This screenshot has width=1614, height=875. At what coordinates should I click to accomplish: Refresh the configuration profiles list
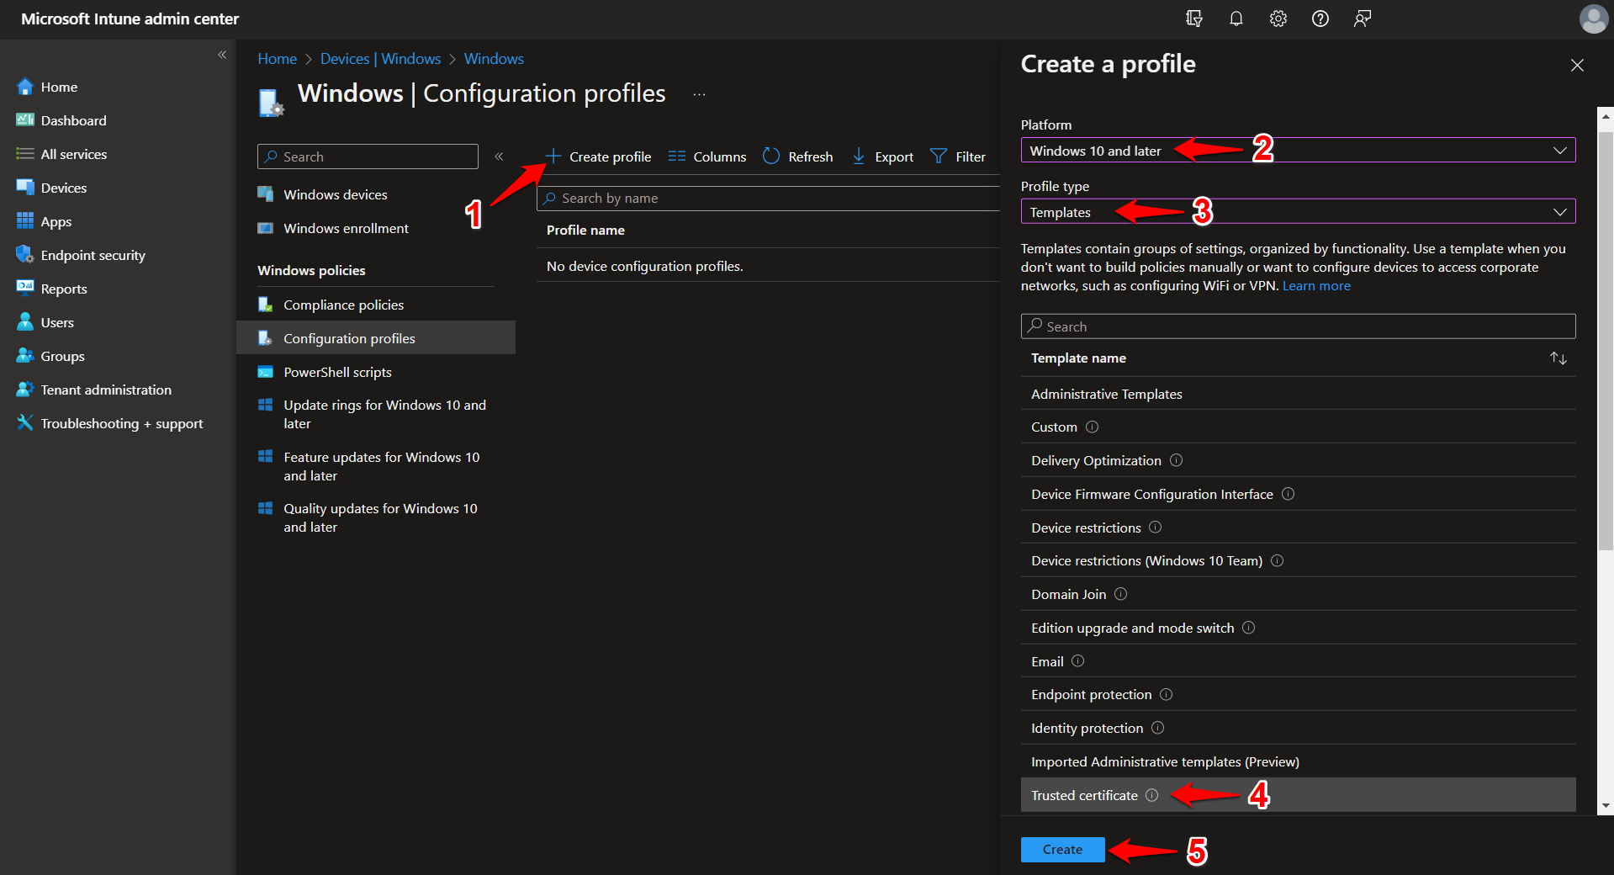click(x=797, y=156)
